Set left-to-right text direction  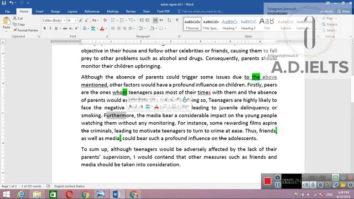point(155,20)
